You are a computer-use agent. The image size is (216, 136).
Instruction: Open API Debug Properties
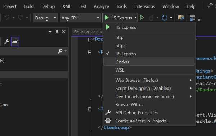pos(149,113)
